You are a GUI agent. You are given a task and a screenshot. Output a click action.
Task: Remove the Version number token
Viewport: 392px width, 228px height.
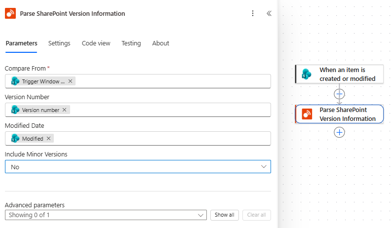click(x=65, y=110)
